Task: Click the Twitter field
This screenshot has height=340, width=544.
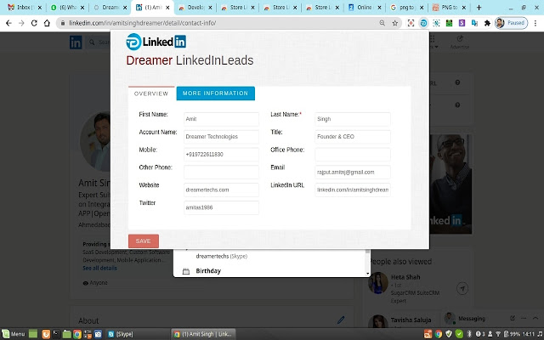Action: (x=221, y=207)
